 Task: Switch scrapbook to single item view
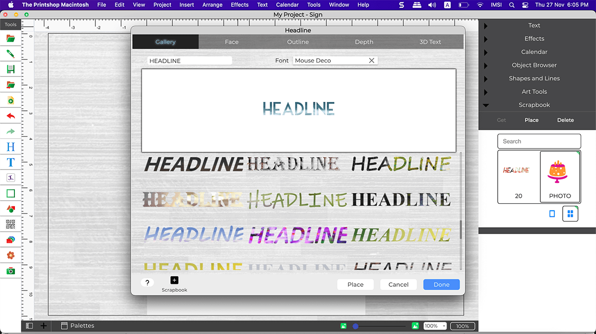552,214
